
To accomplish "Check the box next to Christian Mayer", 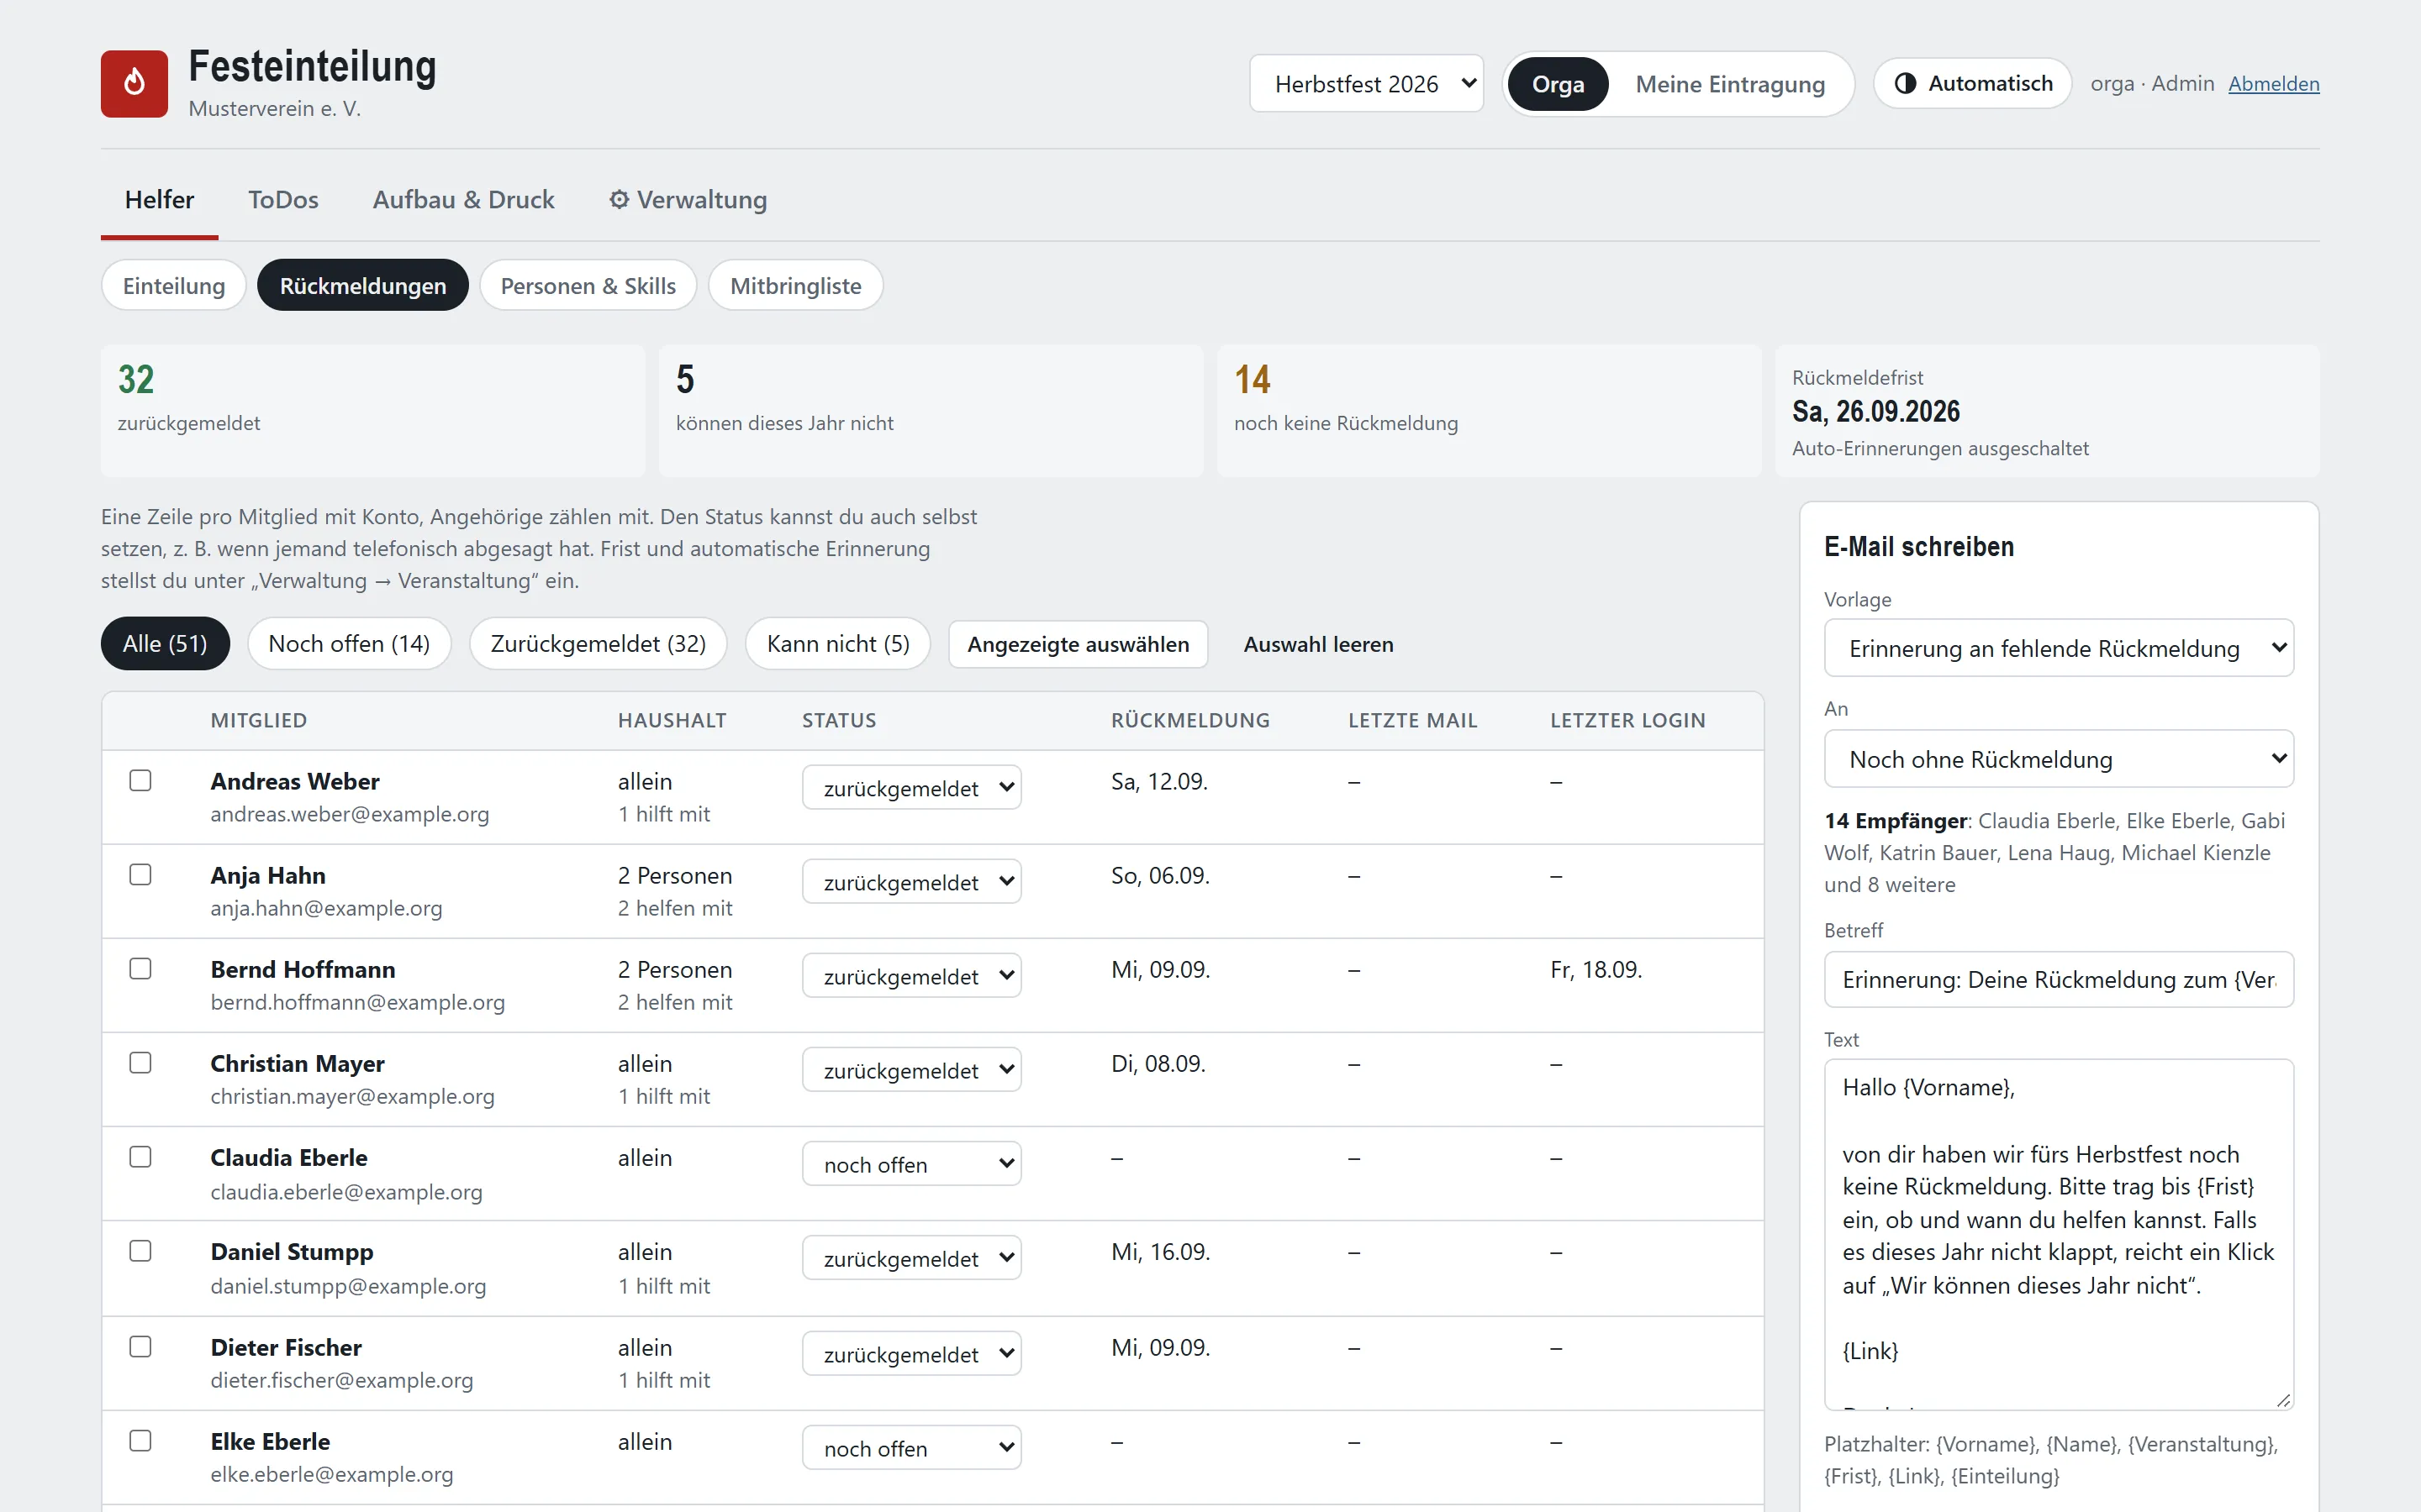I will pos(140,1063).
